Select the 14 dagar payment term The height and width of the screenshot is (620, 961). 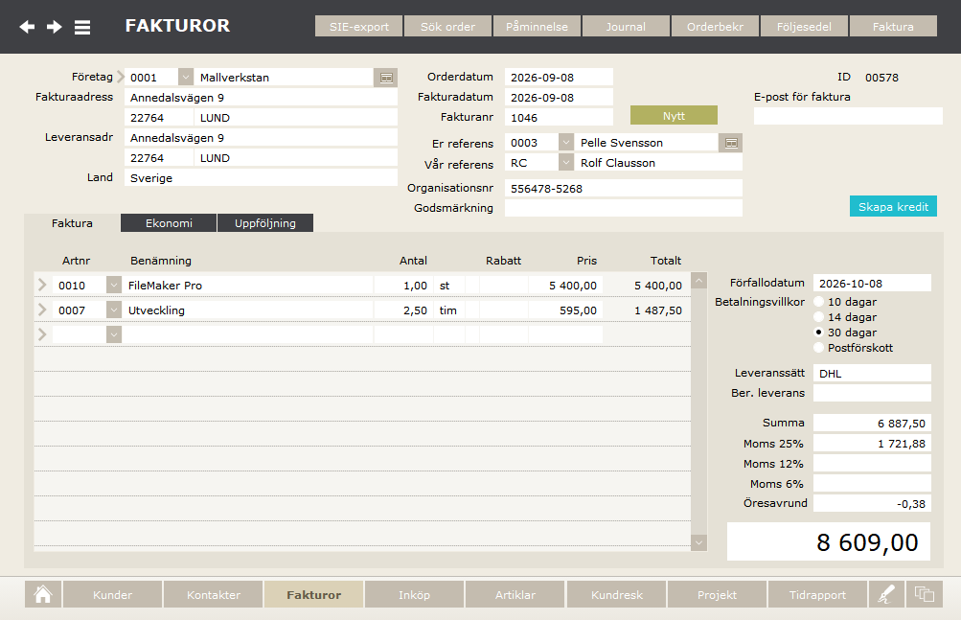coord(818,317)
